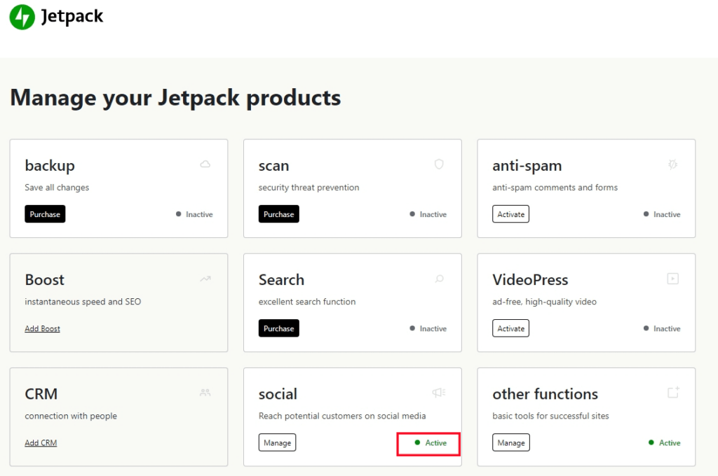Image resolution: width=718 pixels, height=476 pixels.
Task: Click the bug icon on anti-spam card
Action: tap(672, 164)
